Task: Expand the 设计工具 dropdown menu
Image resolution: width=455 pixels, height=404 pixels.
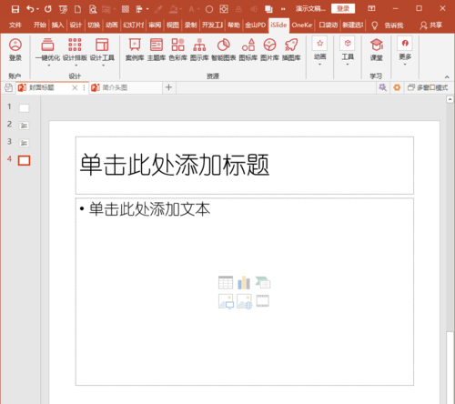Action: 103,66
